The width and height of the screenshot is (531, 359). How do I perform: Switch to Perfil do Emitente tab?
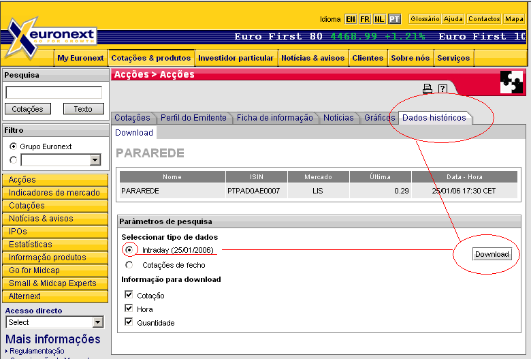click(193, 118)
